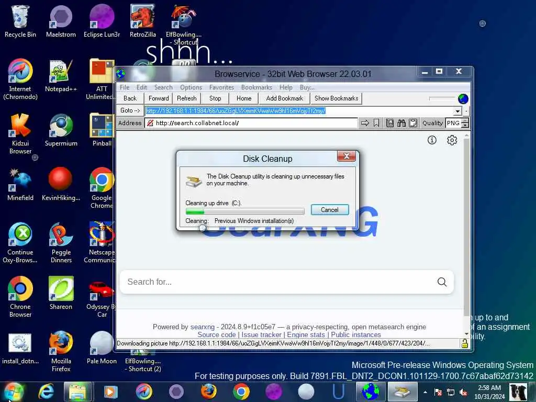536x402 pixels.
Task: Click the Back button
Action: click(x=130, y=98)
